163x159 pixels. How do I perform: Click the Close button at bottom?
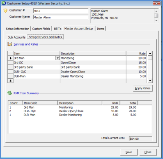point(148,152)
